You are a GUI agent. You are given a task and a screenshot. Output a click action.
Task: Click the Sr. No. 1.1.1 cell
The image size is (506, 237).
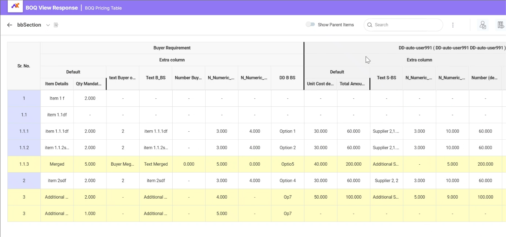point(24,131)
